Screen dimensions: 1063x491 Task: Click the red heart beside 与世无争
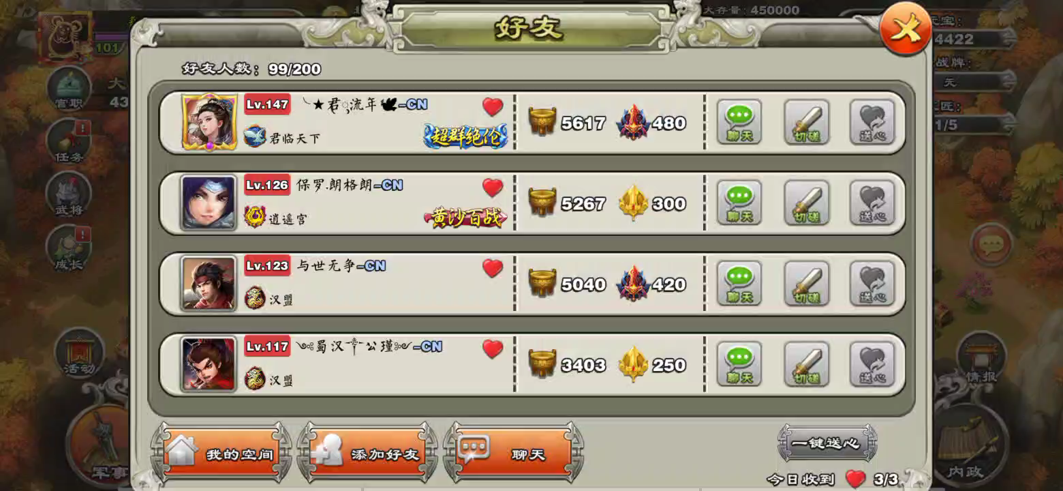pos(493,268)
